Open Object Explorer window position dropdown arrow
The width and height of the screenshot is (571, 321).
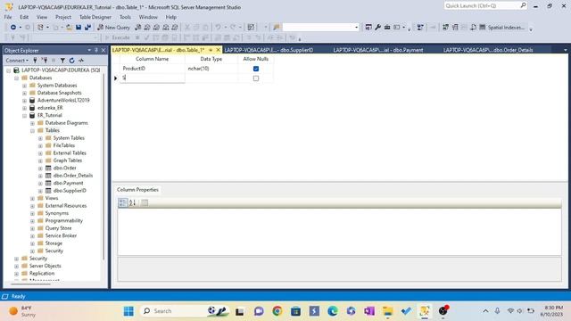click(x=89, y=50)
